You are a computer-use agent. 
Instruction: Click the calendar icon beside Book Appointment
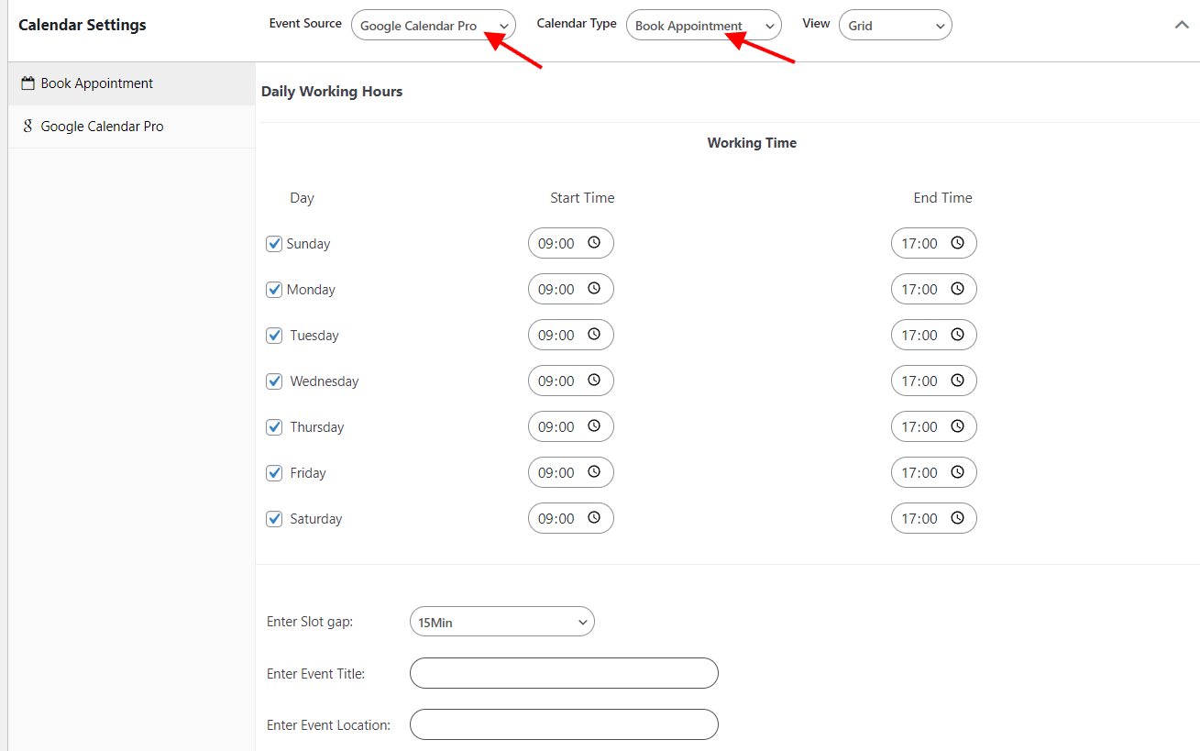click(28, 83)
